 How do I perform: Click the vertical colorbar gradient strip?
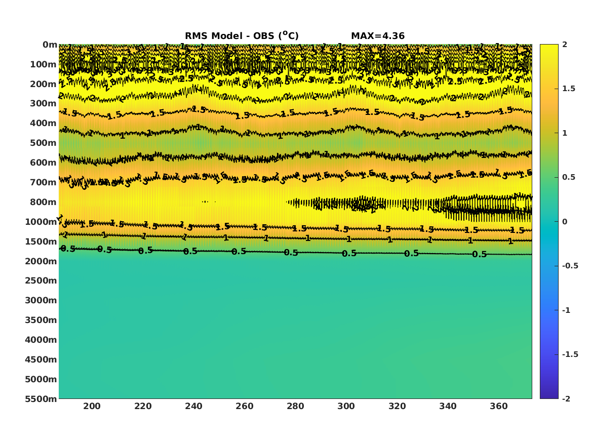(549, 222)
